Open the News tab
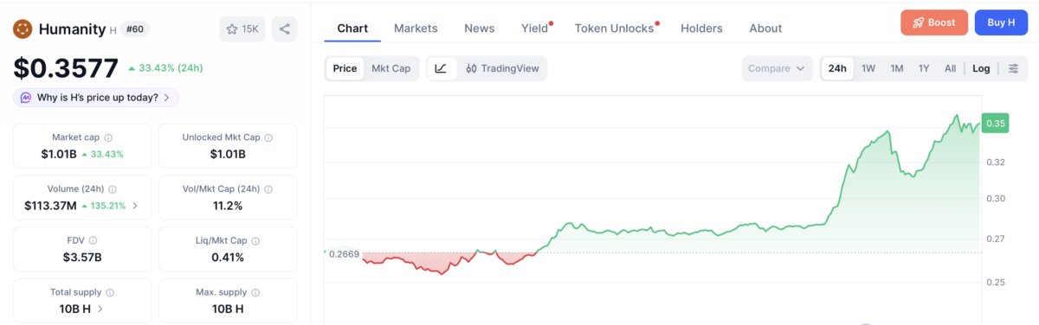 click(x=480, y=29)
